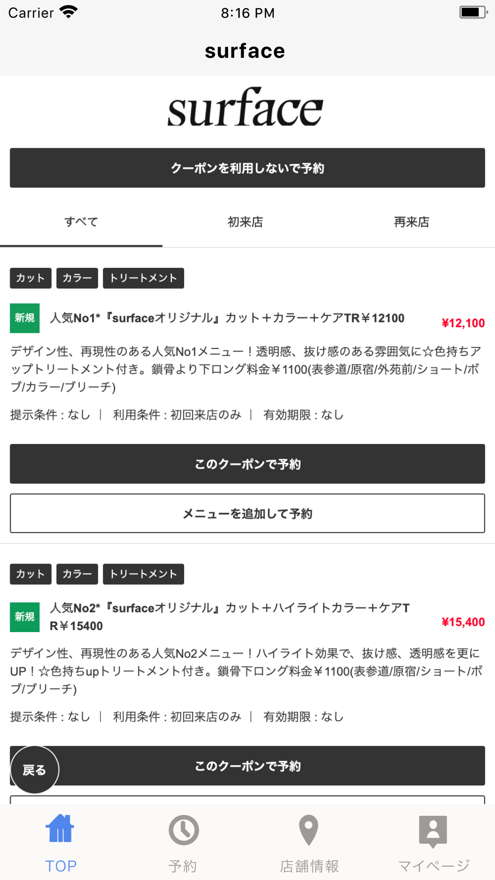Tap the surface logo image

246,107
